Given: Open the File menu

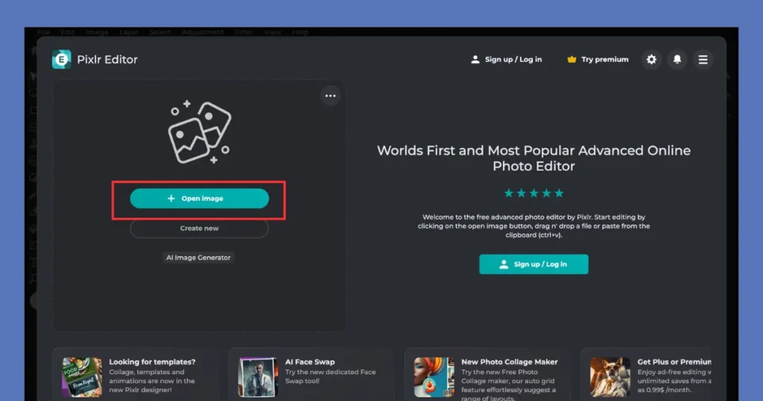Looking at the screenshot, I should (43, 33).
